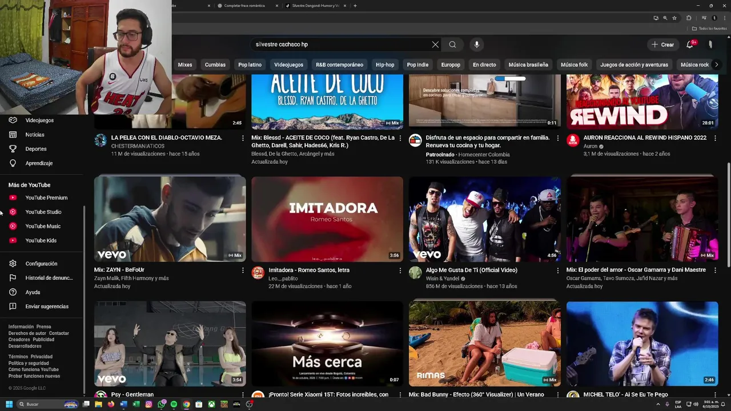Open Deportes in the sidebar

[36, 149]
